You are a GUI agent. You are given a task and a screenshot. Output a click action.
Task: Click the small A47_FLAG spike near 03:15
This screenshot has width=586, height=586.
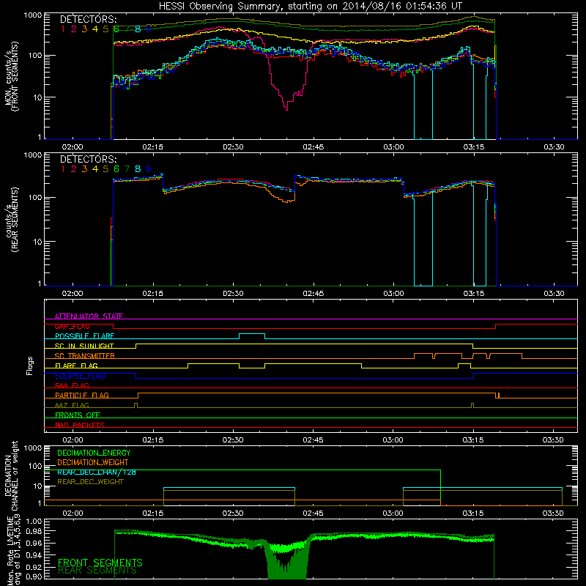[x=472, y=405]
